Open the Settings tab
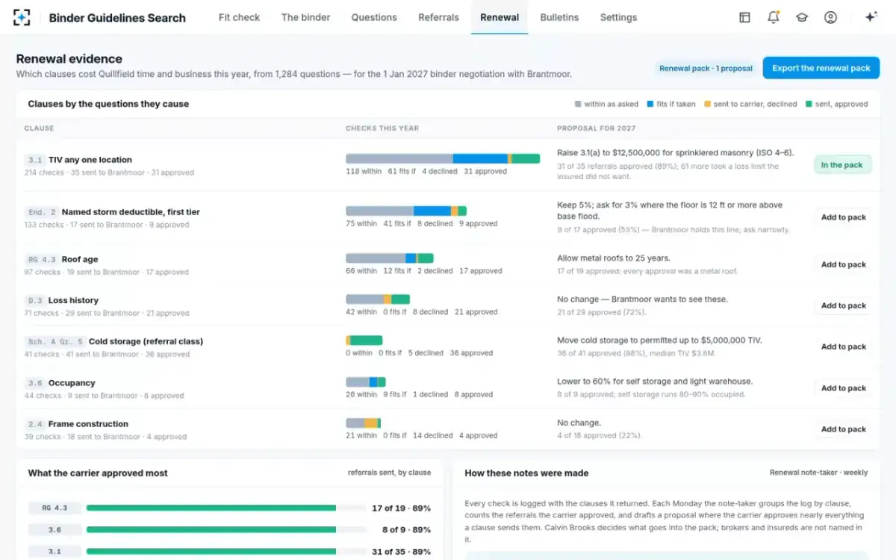The width and height of the screenshot is (896, 560). tap(618, 17)
